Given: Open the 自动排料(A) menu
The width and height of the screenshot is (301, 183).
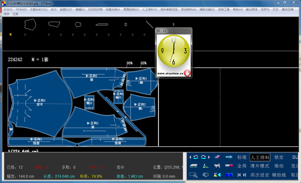Looking at the screenshot, I should tap(188, 9).
